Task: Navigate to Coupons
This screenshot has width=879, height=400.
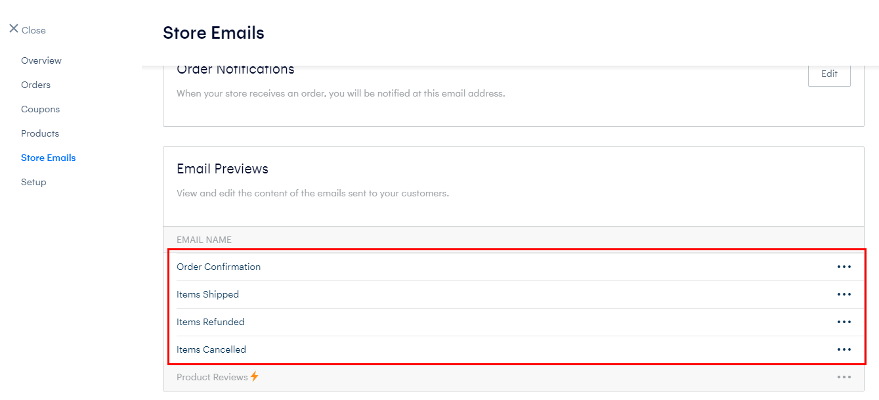Action: click(40, 109)
